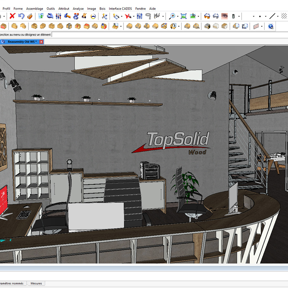Click the TopSolid Wood logo in viewport
Screen dimensions: 288x288
tap(171, 143)
